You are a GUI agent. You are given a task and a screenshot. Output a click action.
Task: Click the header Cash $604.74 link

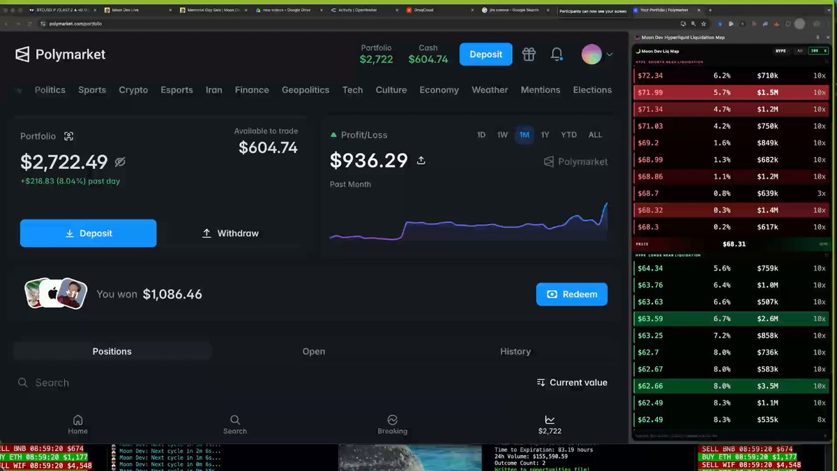428,54
